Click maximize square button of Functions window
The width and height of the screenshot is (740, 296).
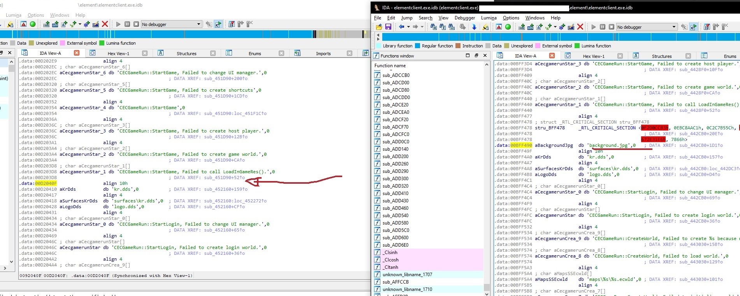pos(468,56)
